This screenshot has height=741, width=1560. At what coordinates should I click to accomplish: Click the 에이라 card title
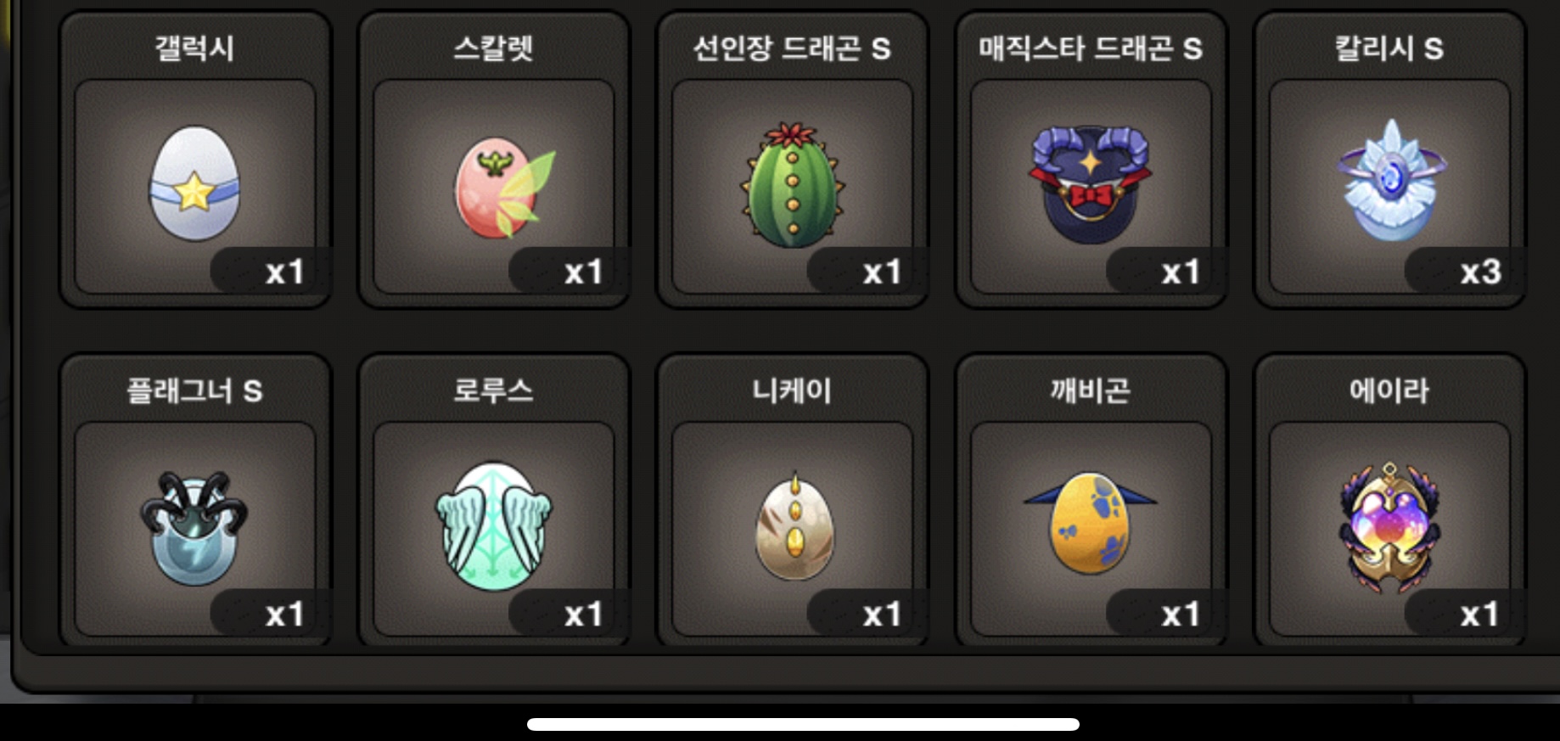(x=1389, y=390)
